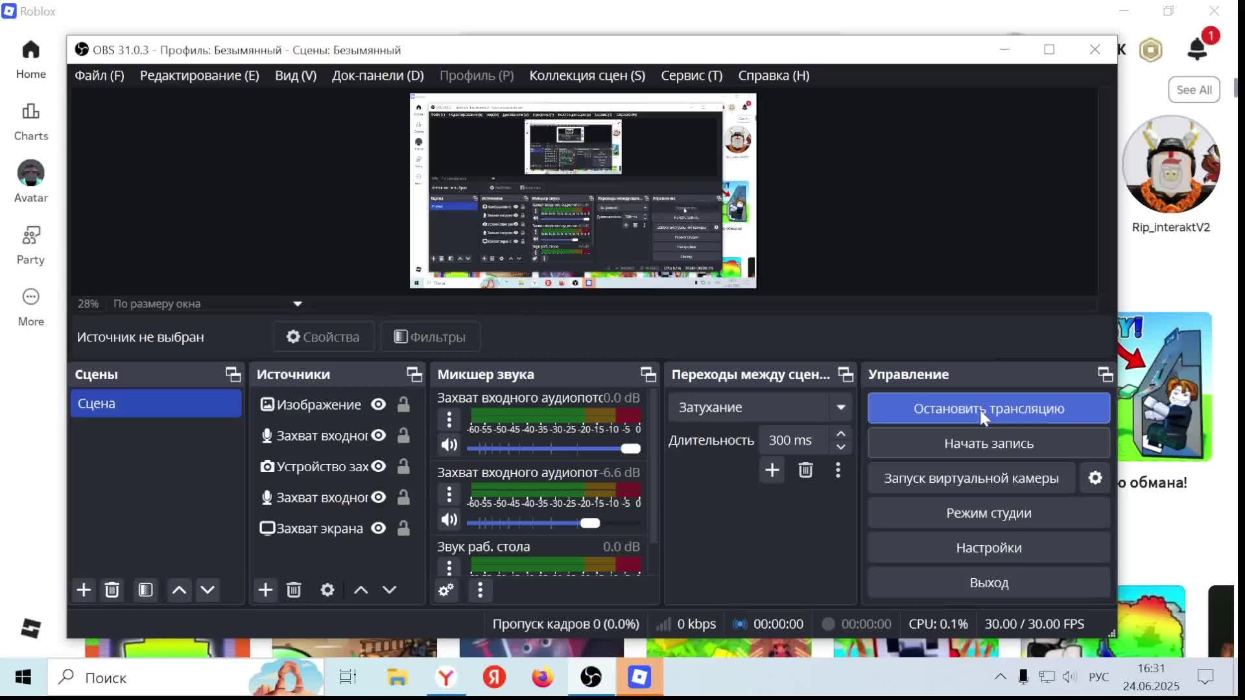Open advanced audio properties gears icon
Viewport: 1245px width, 700px height.
(x=446, y=590)
